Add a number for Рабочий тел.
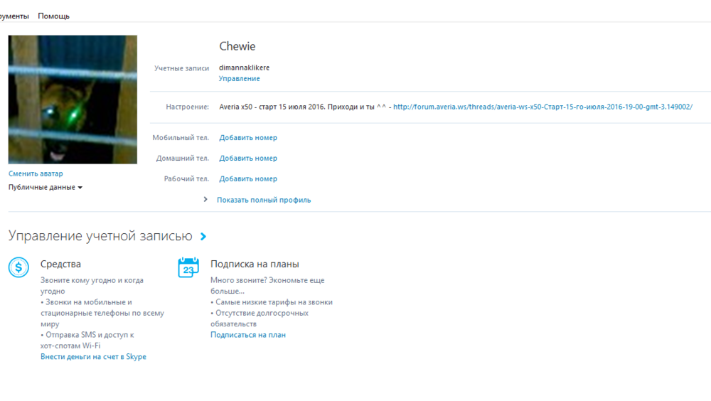The width and height of the screenshot is (711, 401). pos(247,179)
